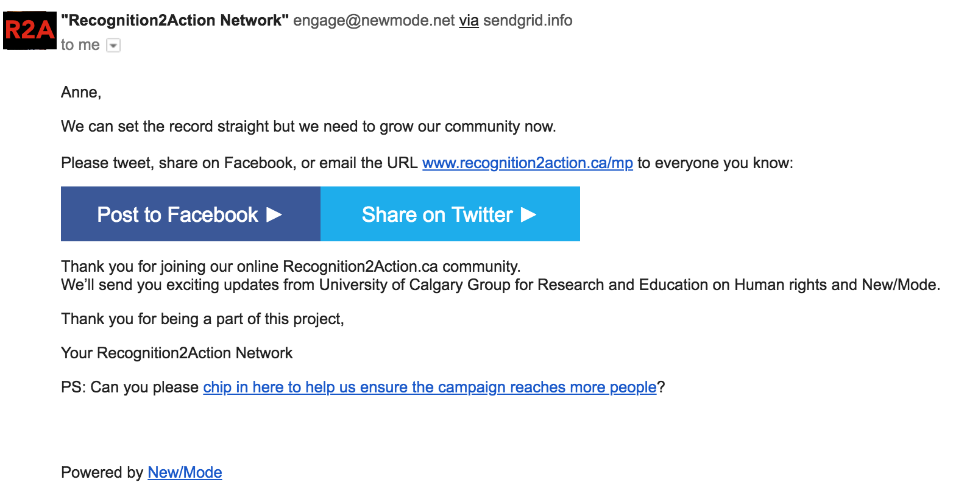The image size is (953, 496).
Task: Click the "to me" recipient text
Action: click(80, 45)
